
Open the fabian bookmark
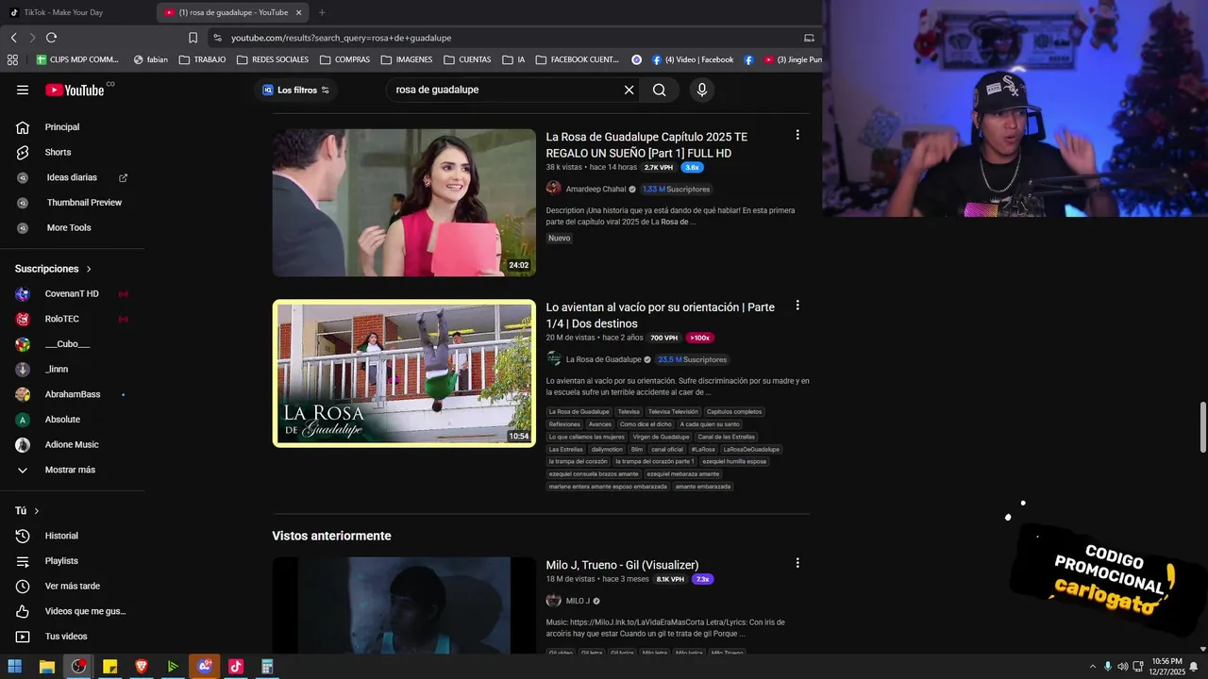point(151,59)
